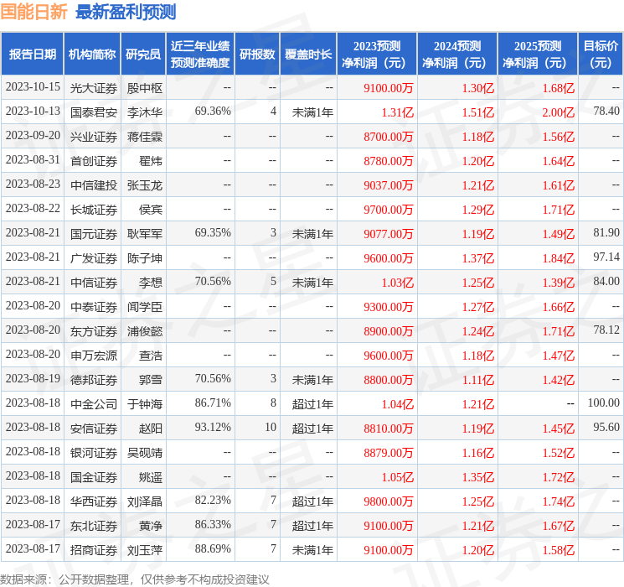The image size is (624, 587).
Task: Click target price 95.60
Action: [606, 427]
